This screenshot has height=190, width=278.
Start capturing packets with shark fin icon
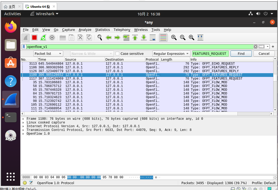(x=26, y=38)
